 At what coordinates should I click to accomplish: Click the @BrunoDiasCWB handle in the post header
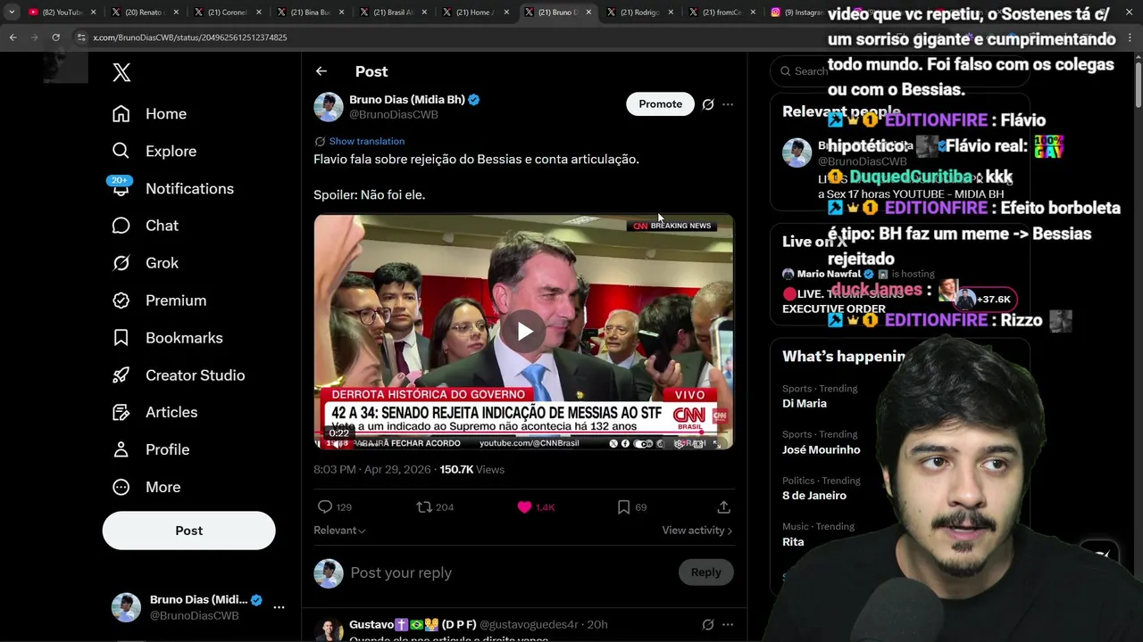(393, 115)
